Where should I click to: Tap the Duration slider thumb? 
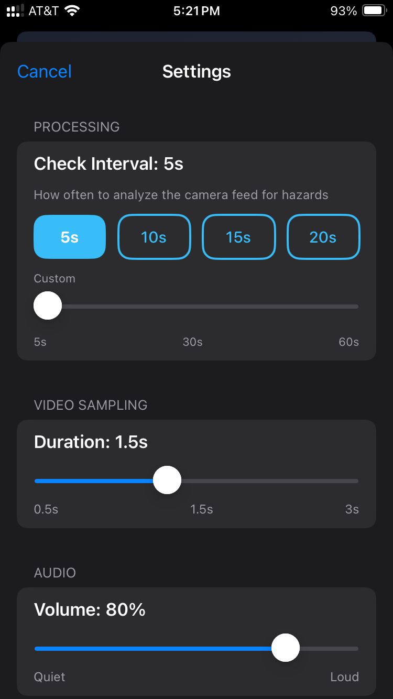coord(167,479)
